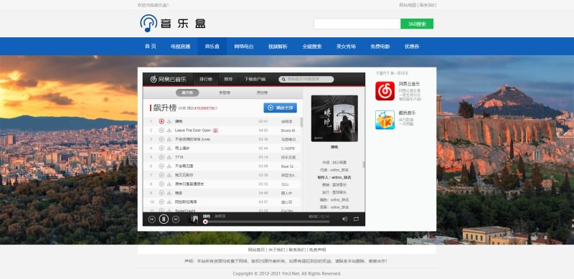The image size is (574, 279).
Task: Download song number 3
Action: [x=169, y=139]
